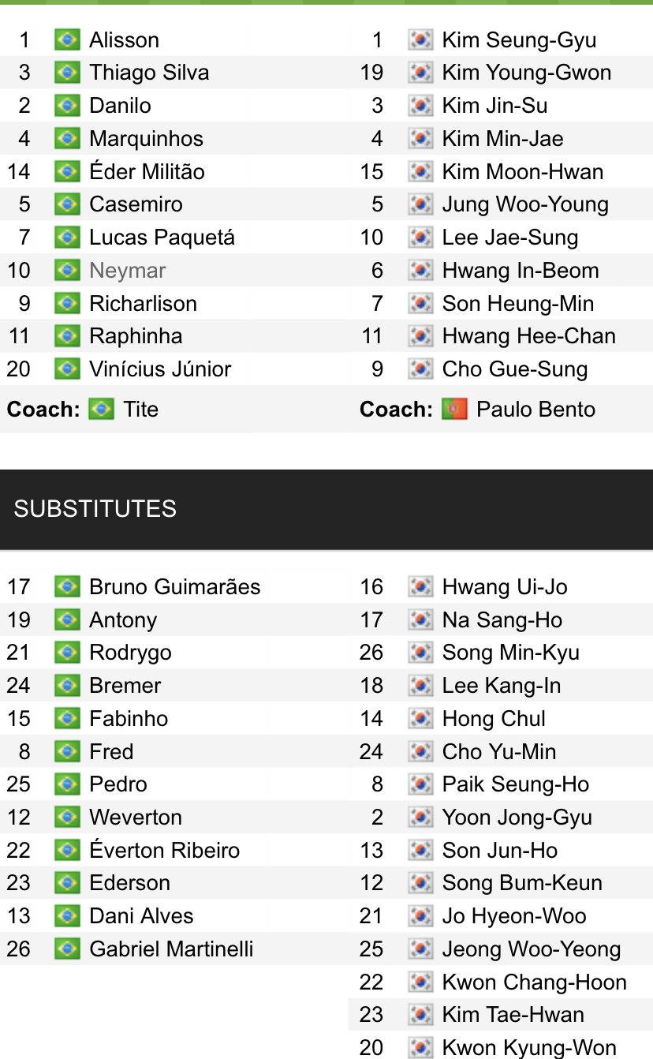Open Thiago Silva's player page

pos(149,73)
